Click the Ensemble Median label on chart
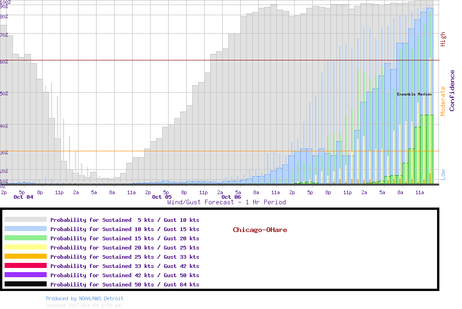 (414, 94)
